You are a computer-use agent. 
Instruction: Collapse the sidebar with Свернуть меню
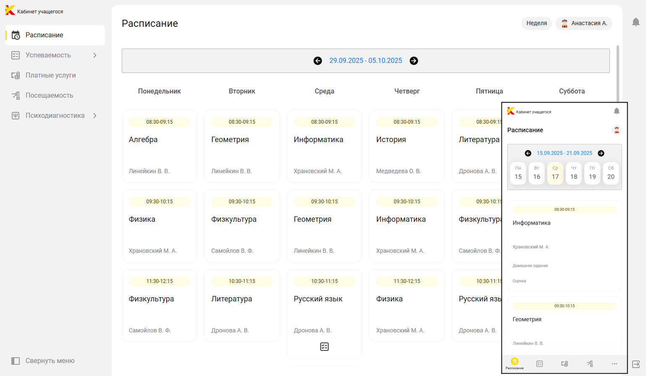point(43,361)
